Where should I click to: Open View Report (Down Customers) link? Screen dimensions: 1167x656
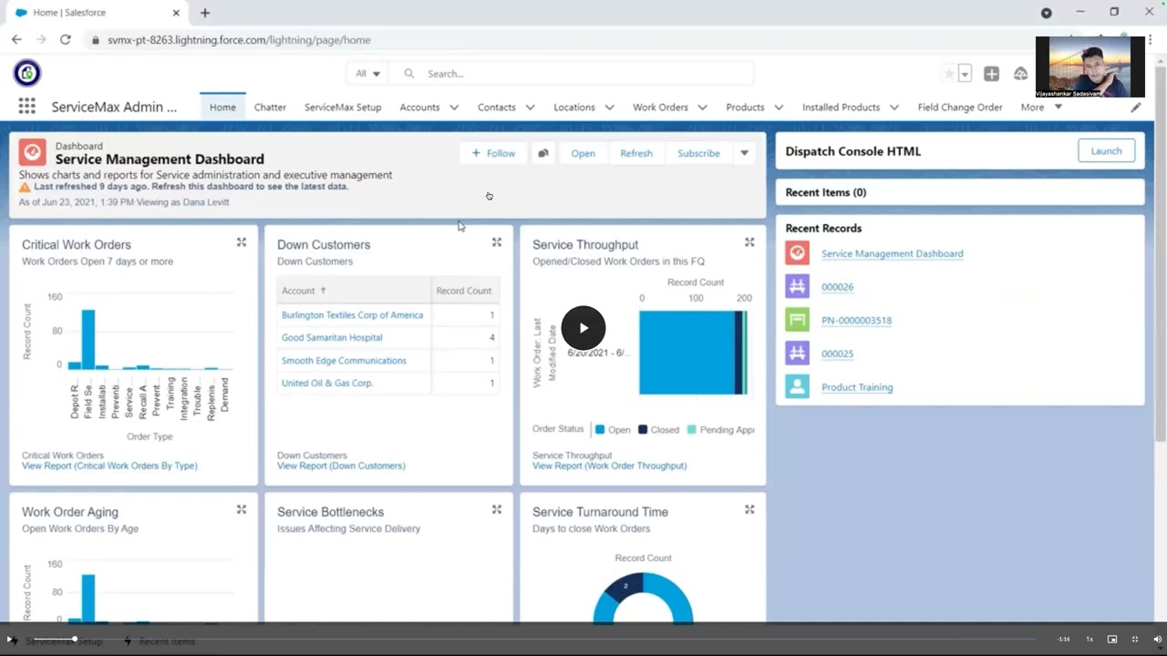click(x=341, y=466)
